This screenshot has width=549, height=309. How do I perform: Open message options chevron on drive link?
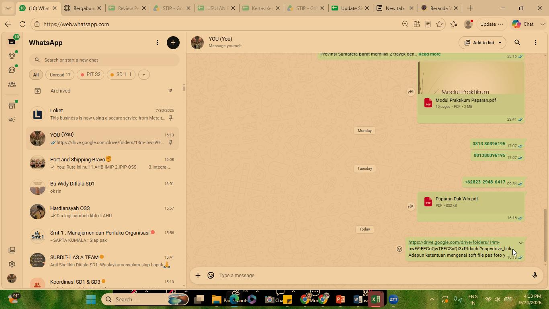(x=520, y=243)
